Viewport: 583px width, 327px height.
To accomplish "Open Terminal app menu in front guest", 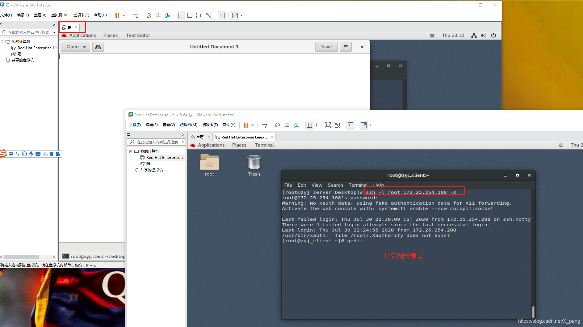I will (264, 145).
